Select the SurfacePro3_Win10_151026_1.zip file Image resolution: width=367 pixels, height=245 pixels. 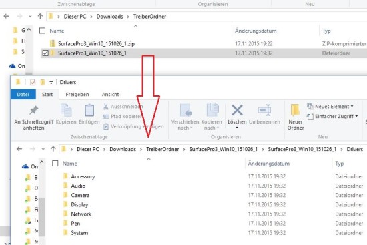pyautogui.click(x=96, y=44)
